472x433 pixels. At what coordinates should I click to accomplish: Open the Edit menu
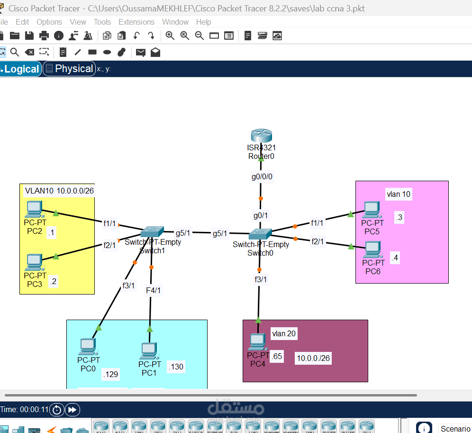(22, 22)
